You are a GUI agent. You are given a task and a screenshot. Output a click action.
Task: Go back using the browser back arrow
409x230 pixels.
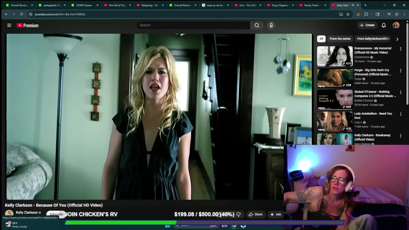[x=6, y=14]
